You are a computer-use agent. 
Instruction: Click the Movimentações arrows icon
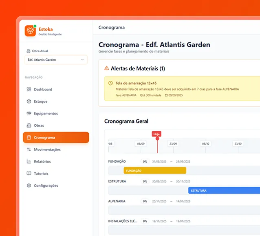[x=29, y=150]
